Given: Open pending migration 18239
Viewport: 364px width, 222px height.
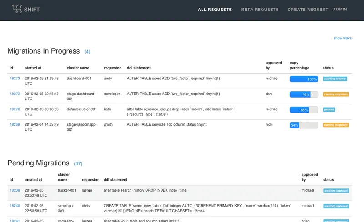Looking at the screenshot, I should pyautogui.click(x=15, y=190).
